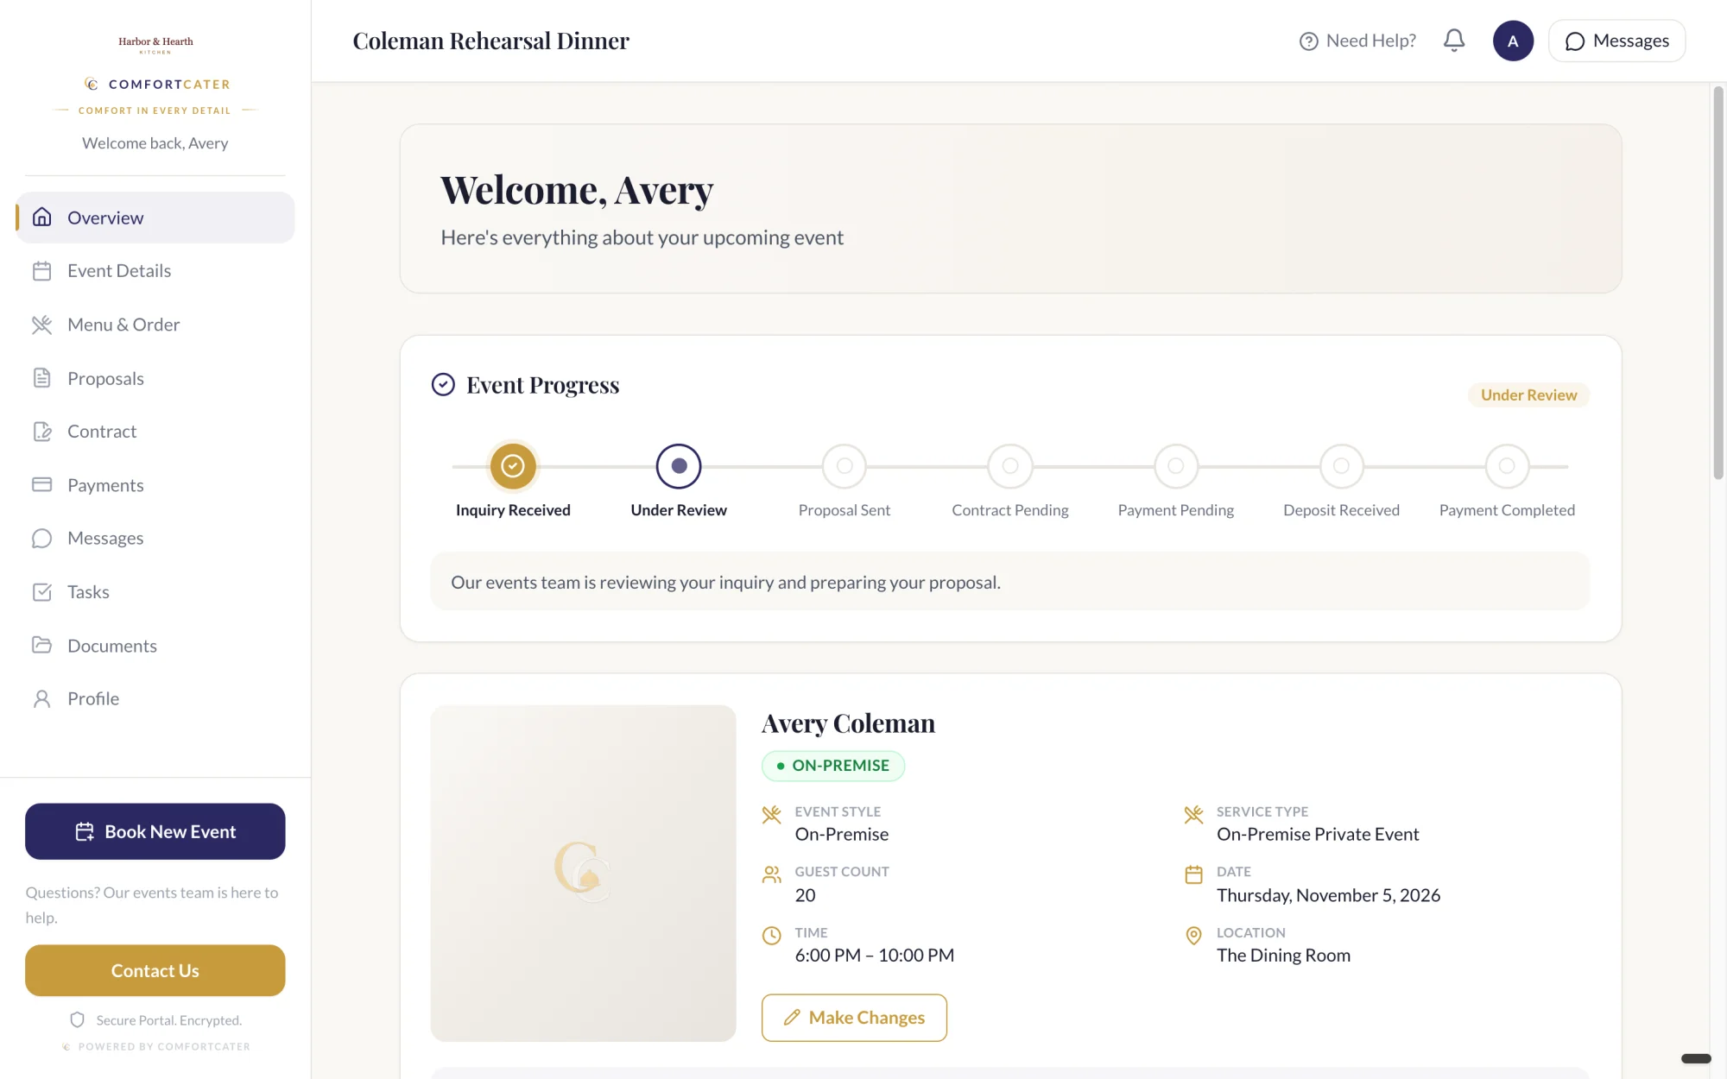Click the Profile person icon
The image size is (1727, 1079).
tap(41, 699)
